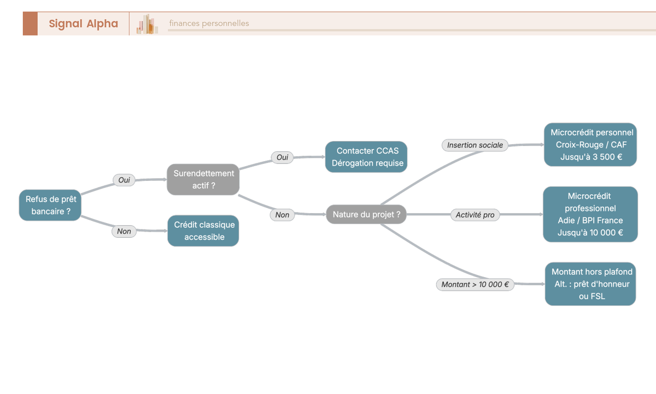Open the Signal Alpha title link

[x=83, y=23]
